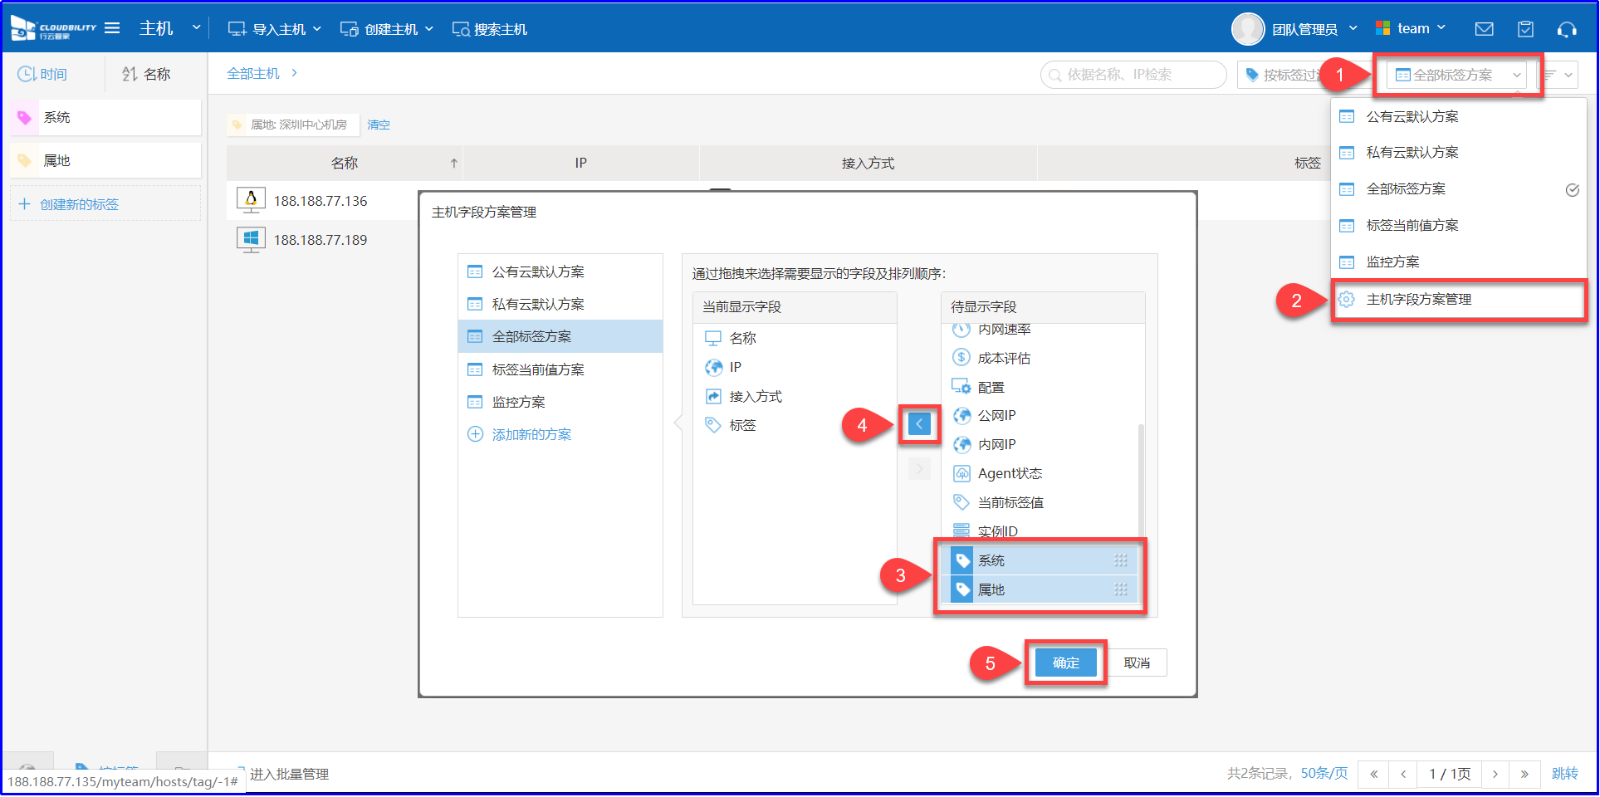Expand the 全部标签方案 dropdown
The height and width of the screenshot is (797, 1600).
pyautogui.click(x=1459, y=76)
